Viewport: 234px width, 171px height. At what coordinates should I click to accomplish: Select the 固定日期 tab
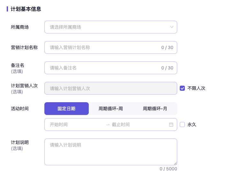point(66,109)
